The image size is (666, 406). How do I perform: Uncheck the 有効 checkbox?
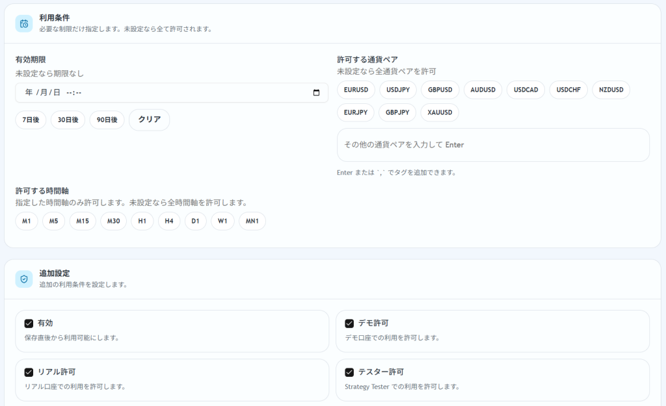click(29, 324)
